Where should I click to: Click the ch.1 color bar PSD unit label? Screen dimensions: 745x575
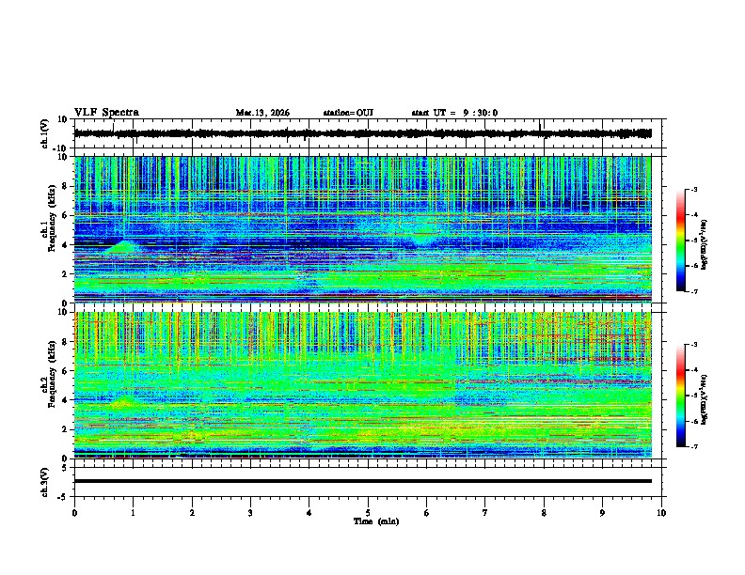tap(705, 245)
